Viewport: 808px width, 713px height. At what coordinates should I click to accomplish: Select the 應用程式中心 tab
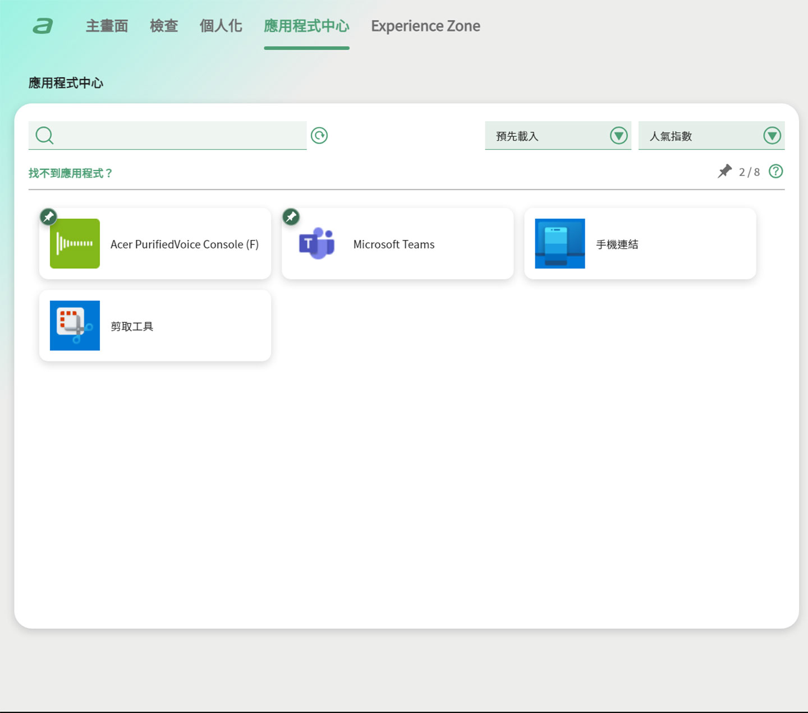(x=306, y=26)
